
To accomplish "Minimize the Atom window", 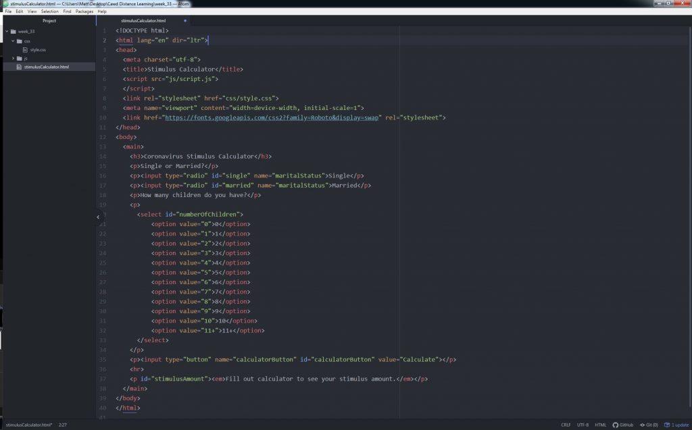I will pos(660,3).
